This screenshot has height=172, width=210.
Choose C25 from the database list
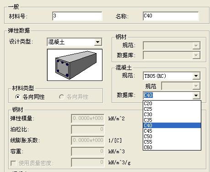(172, 109)
